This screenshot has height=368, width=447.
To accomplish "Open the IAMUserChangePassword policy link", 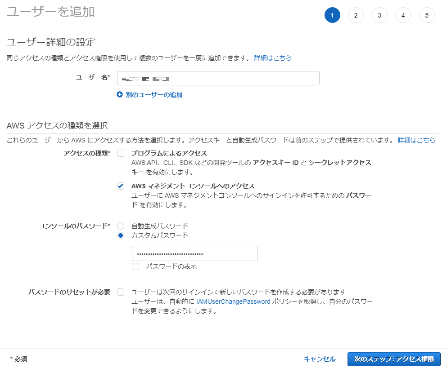I will click(x=233, y=301).
